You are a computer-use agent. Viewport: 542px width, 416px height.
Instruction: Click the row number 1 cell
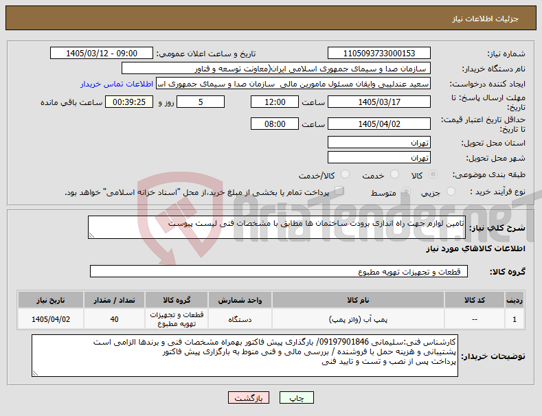coord(515,319)
